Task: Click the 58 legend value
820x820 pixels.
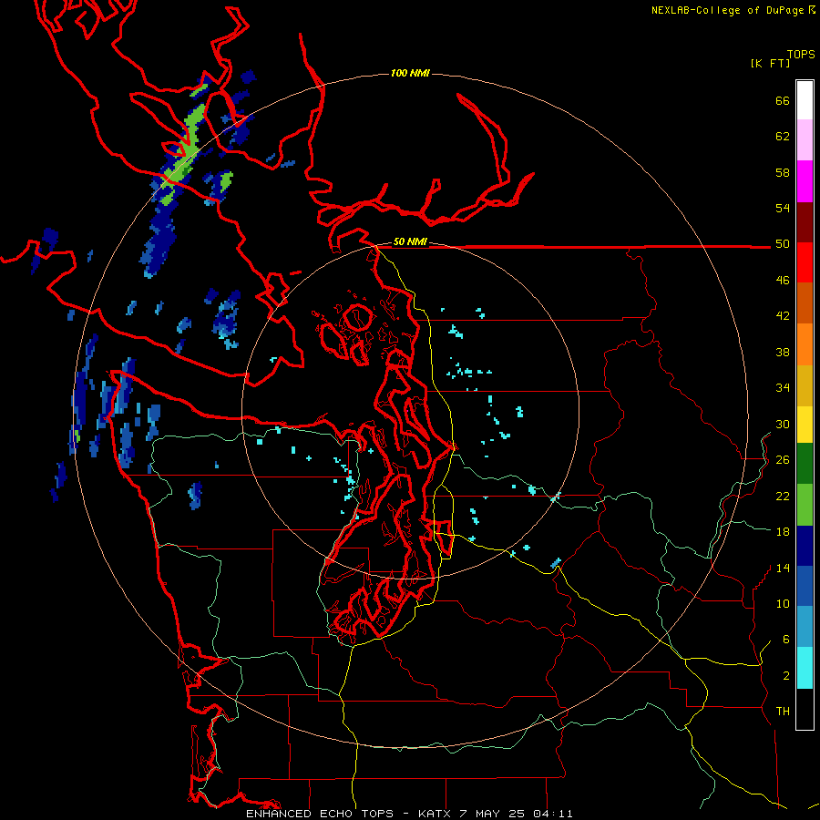Action: click(783, 172)
